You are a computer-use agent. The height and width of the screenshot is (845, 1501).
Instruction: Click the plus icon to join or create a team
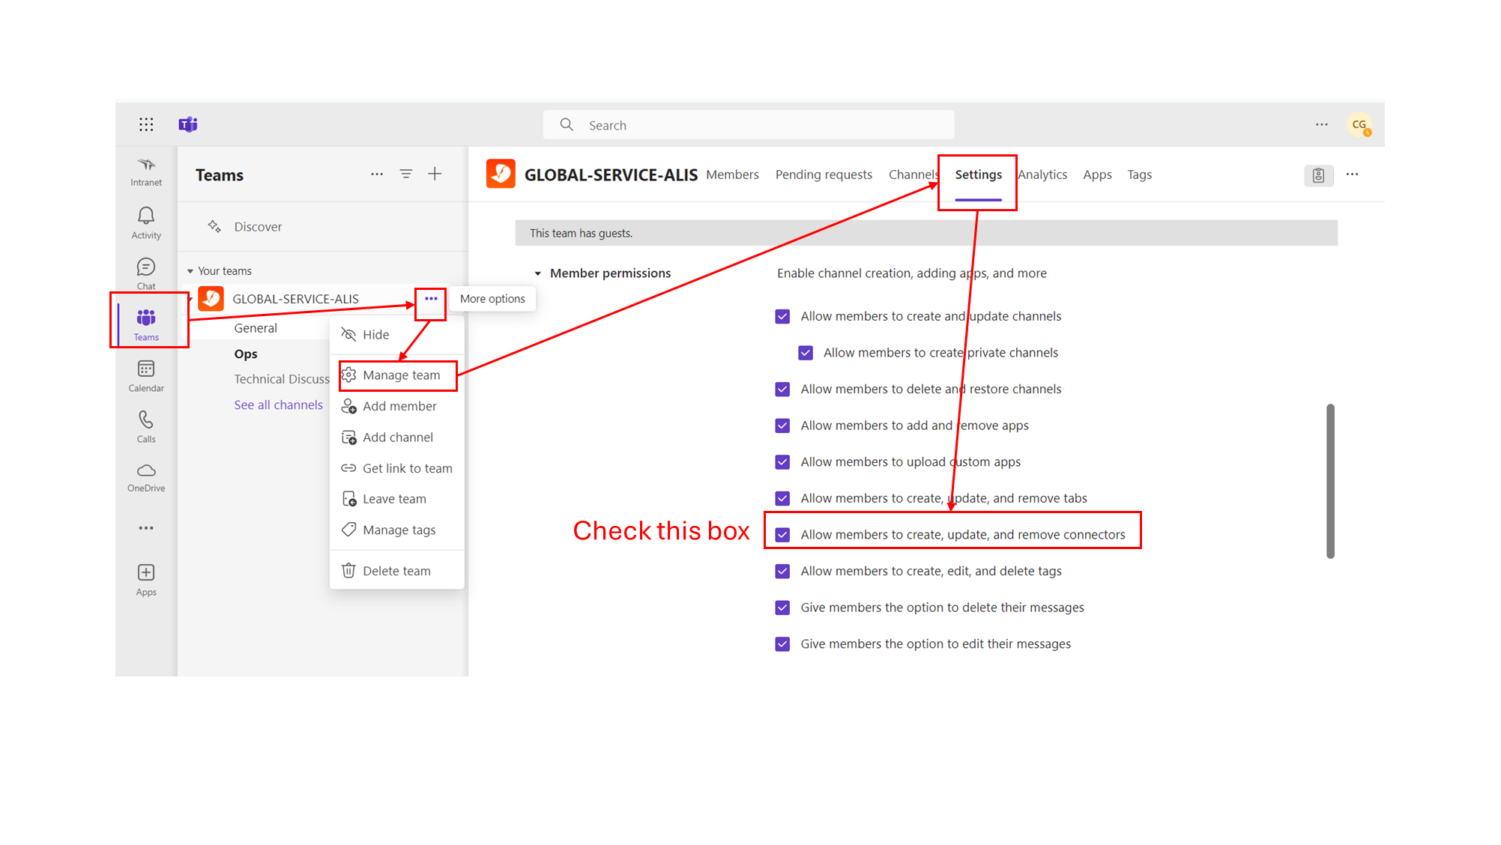click(x=435, y=174)
